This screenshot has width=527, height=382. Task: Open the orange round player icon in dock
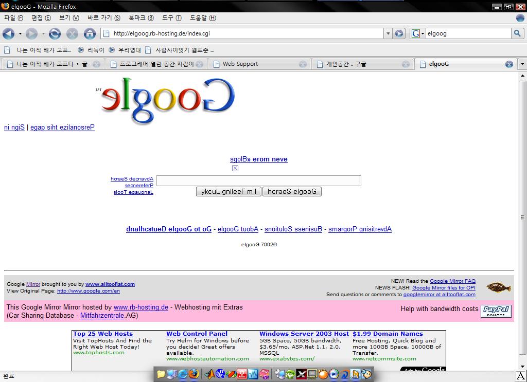323,374
